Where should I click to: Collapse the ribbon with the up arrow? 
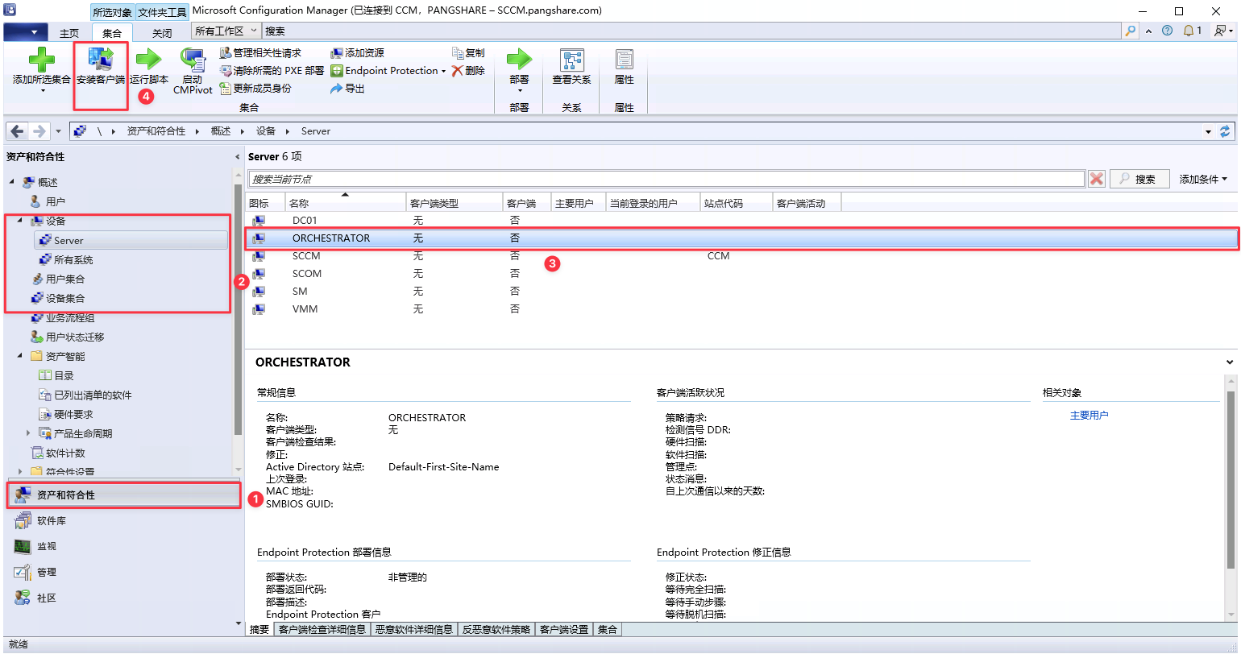(1150, 31)
